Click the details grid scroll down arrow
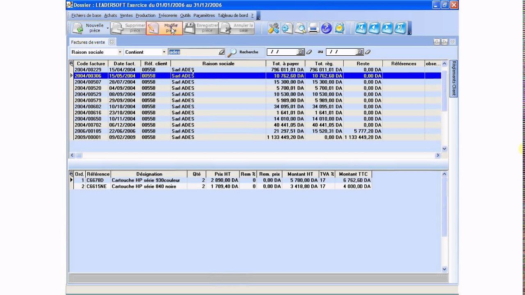Viewport: 525px width, 295px height. click(x=445, y=269)
